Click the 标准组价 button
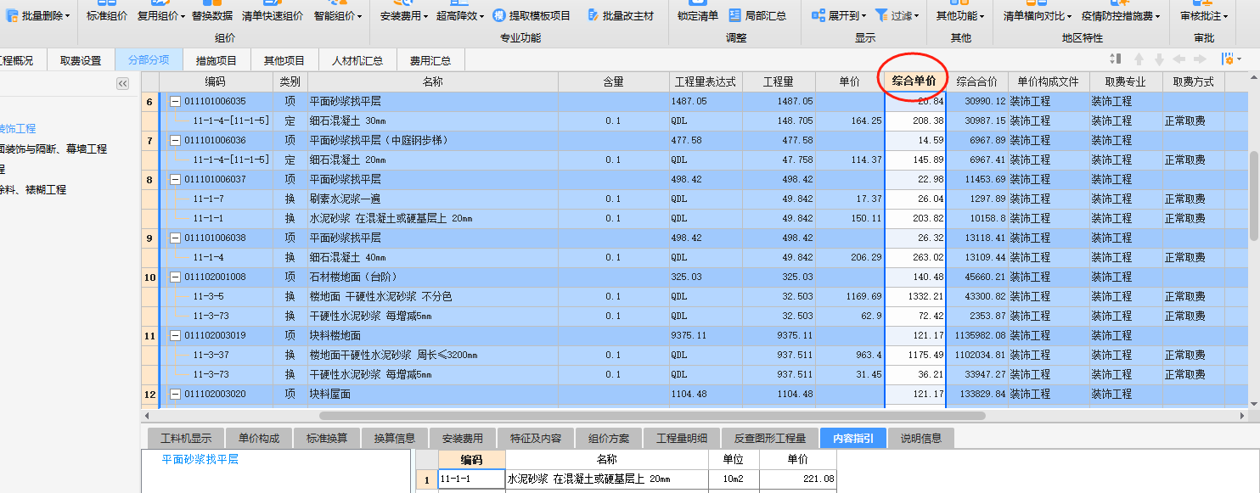This screenshot has width=1260, height=493. [x=107, y=16]
